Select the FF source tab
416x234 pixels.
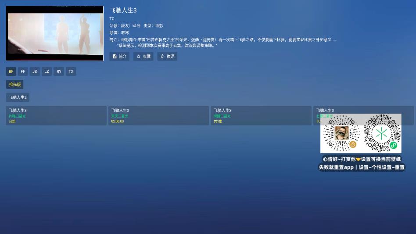click(x=23, y=71)
